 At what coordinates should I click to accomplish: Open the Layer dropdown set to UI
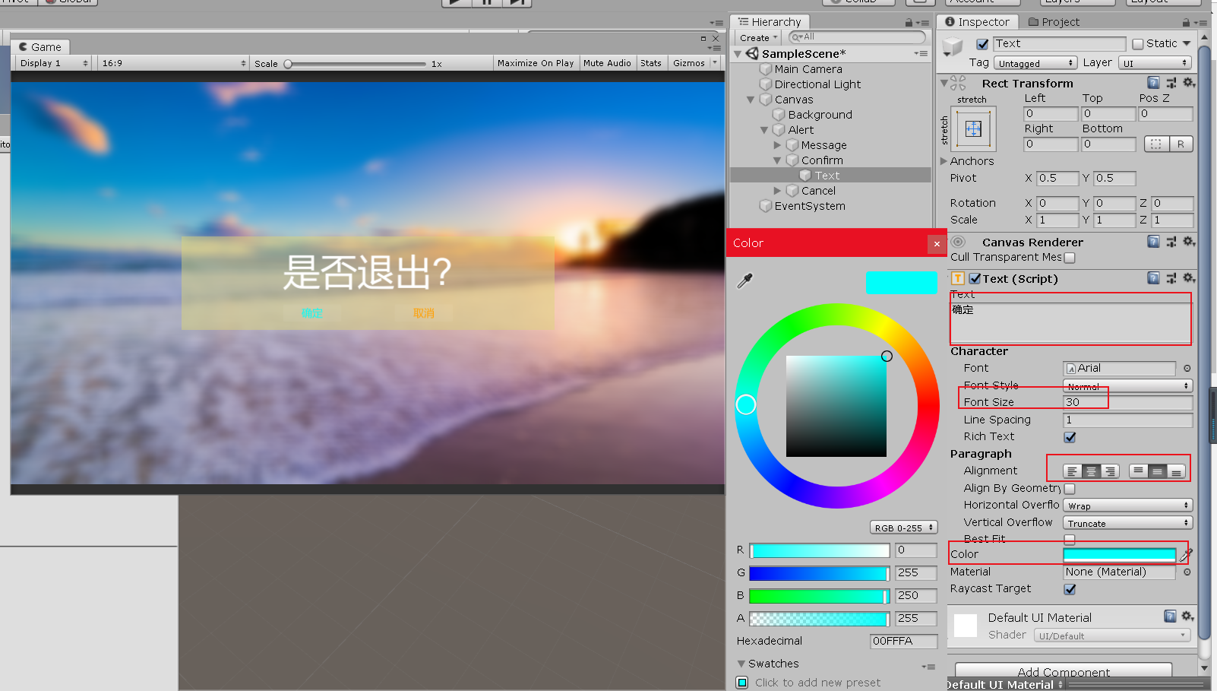pyautogui.click(x=1155, y=62)
